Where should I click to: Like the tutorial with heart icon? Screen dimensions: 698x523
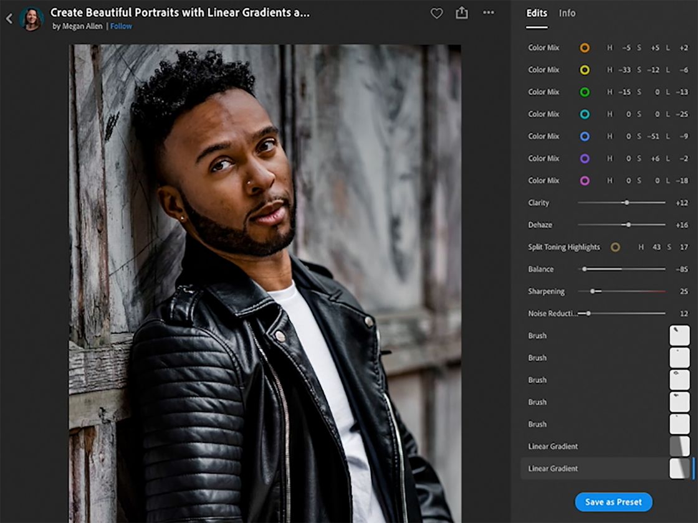pyautogui.click(x=436, y=13)
